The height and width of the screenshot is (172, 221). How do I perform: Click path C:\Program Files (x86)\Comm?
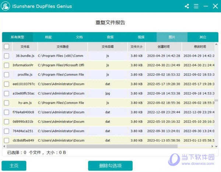61,56
